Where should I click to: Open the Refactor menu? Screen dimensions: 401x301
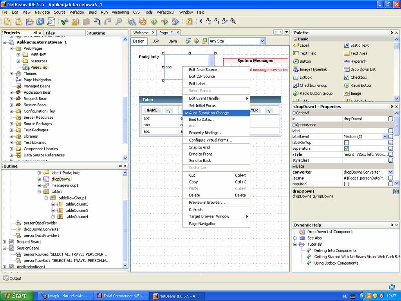point(77,12)
